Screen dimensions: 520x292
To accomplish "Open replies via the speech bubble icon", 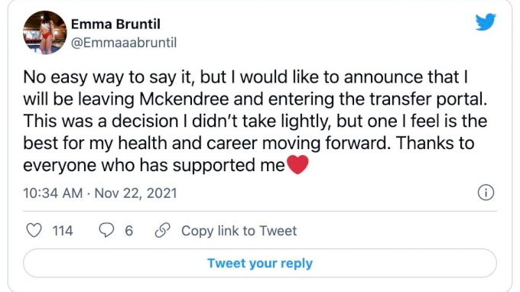I will click(x=106, y=230).
